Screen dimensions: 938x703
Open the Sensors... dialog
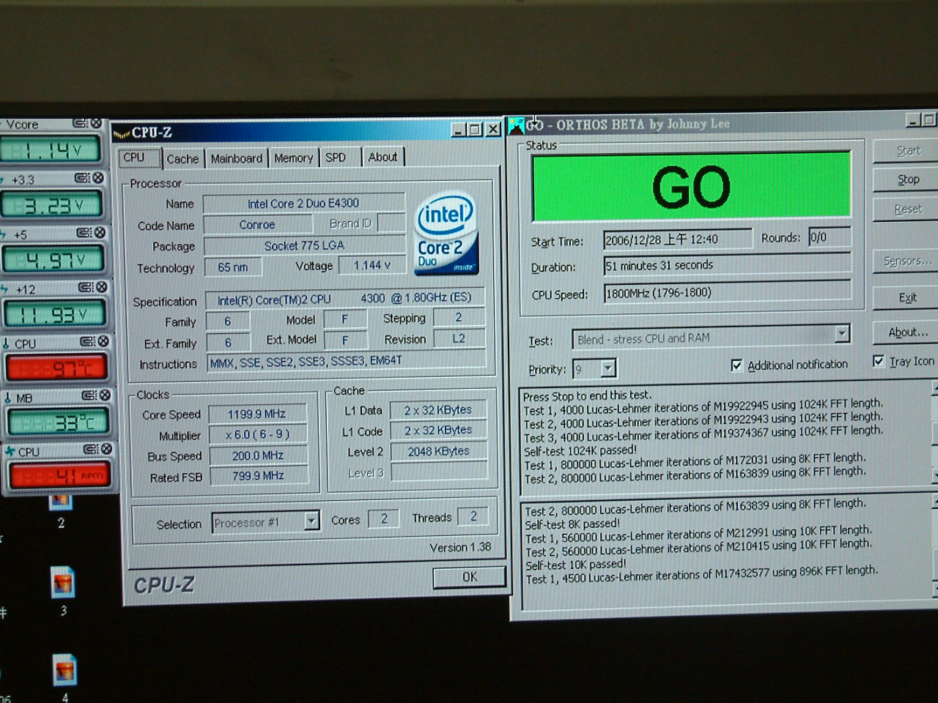pyautogui.click(x=907, y=261)
